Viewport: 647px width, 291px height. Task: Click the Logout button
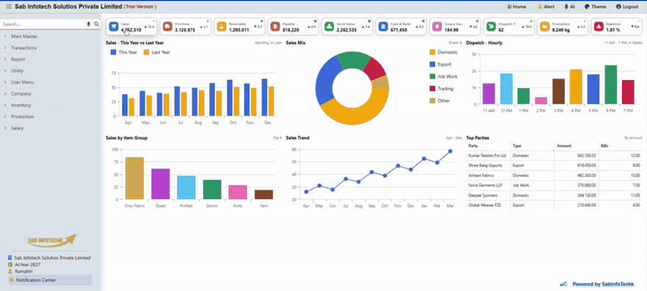(x=627, y=7)
